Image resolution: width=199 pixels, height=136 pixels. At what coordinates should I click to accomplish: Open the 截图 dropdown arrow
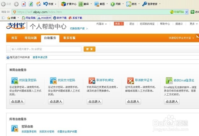pos(107,4)
